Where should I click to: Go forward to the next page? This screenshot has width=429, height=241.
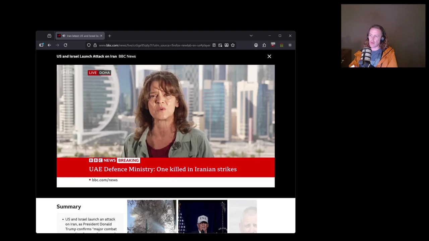click(57, 45)
